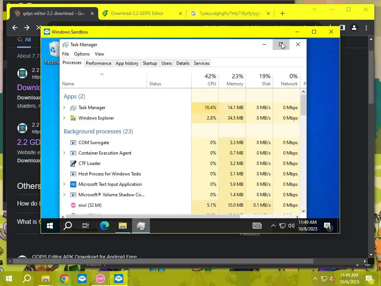
Task: Expand the Windows Explorer process row
Action: click(64, 118)
